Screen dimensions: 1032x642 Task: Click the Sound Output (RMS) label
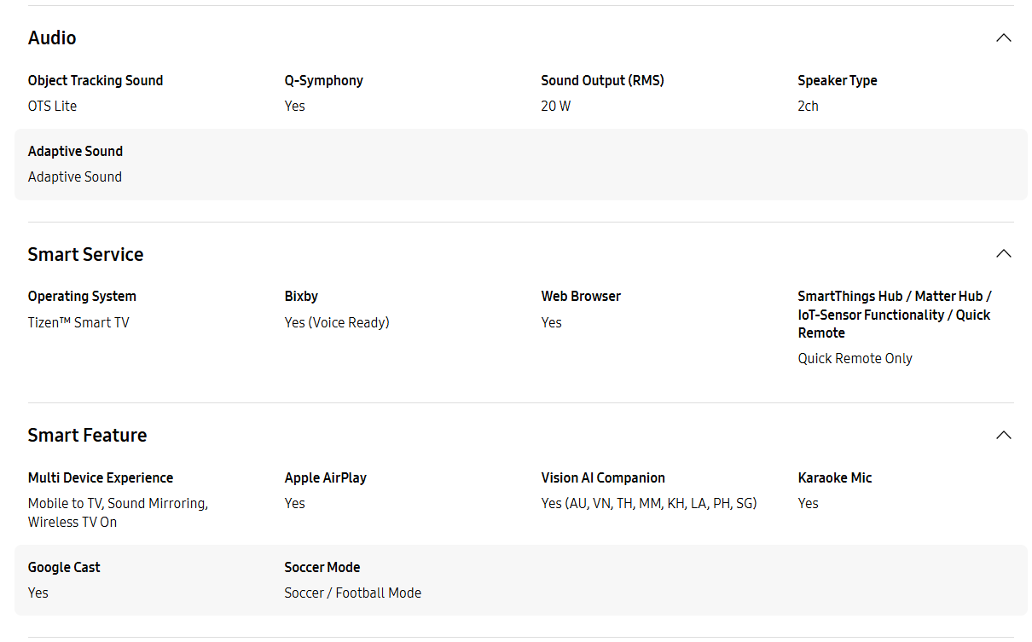(603, 80)
